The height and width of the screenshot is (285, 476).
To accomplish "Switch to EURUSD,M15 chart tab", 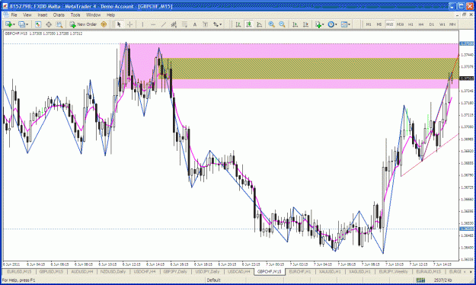I will point(19,271).
